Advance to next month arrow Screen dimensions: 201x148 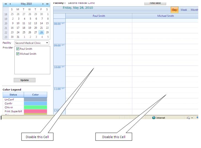pyautogui.click(x=43, y=4)
